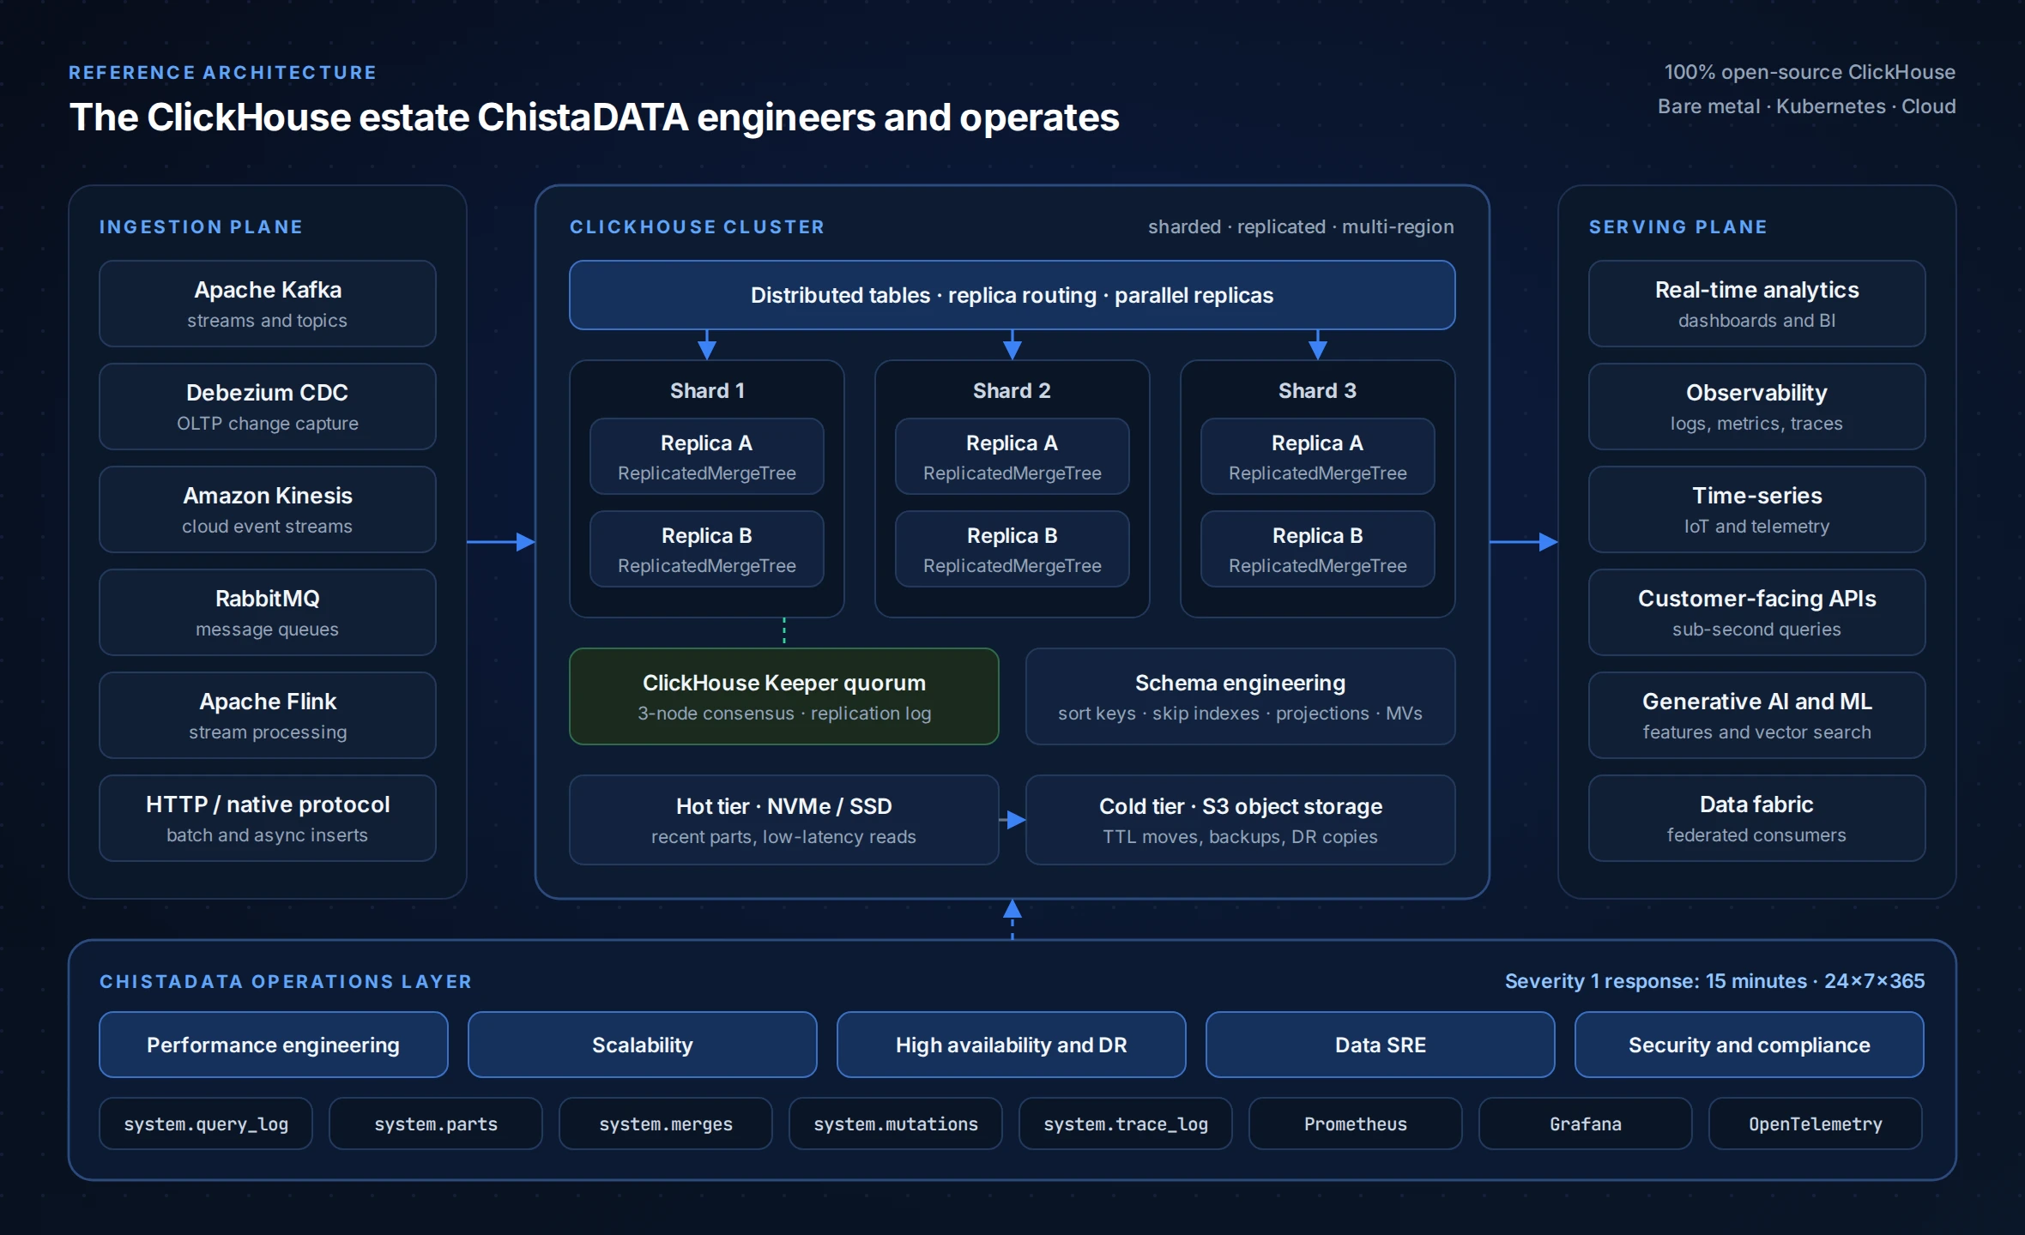This screenshot has height=1235, width=2025.
Task: Click the Distributed tables routing bar
Action: pos(1012,295)
